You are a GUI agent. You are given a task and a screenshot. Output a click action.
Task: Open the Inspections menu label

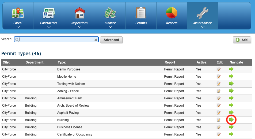tap(79, 23)
